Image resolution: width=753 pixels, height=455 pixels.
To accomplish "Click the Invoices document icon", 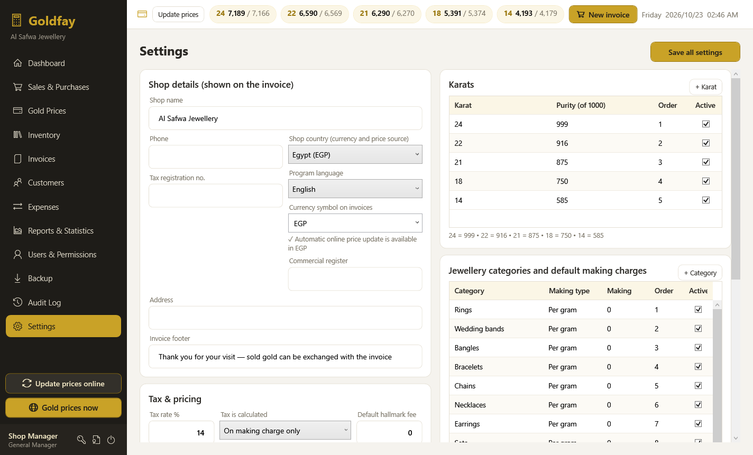I will [18, 159].
